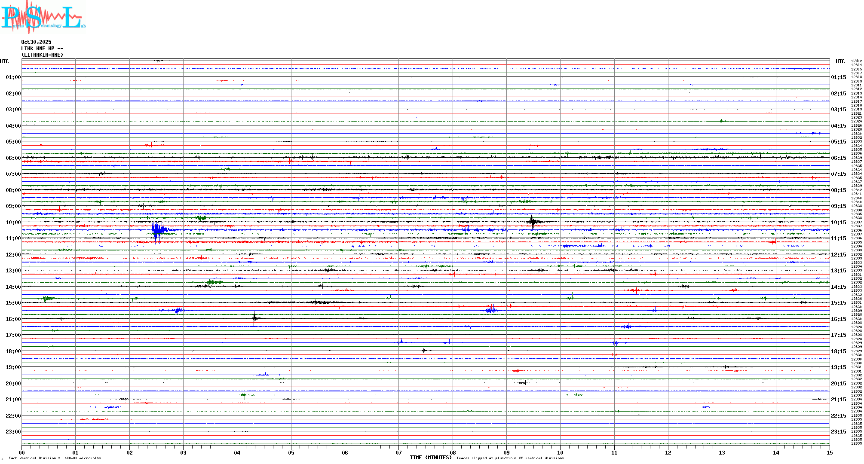
Task: Click the black event spike on 16:00 trace
Action: [254, 318]
